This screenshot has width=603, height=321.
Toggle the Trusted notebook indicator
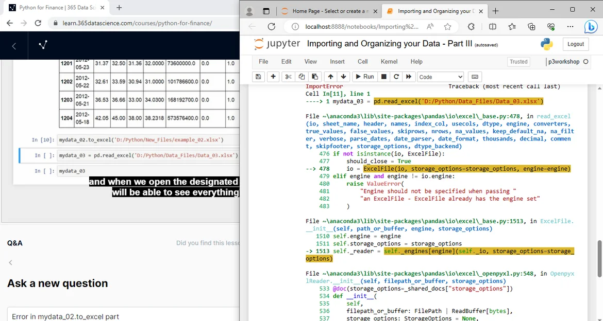click(518, 62)
